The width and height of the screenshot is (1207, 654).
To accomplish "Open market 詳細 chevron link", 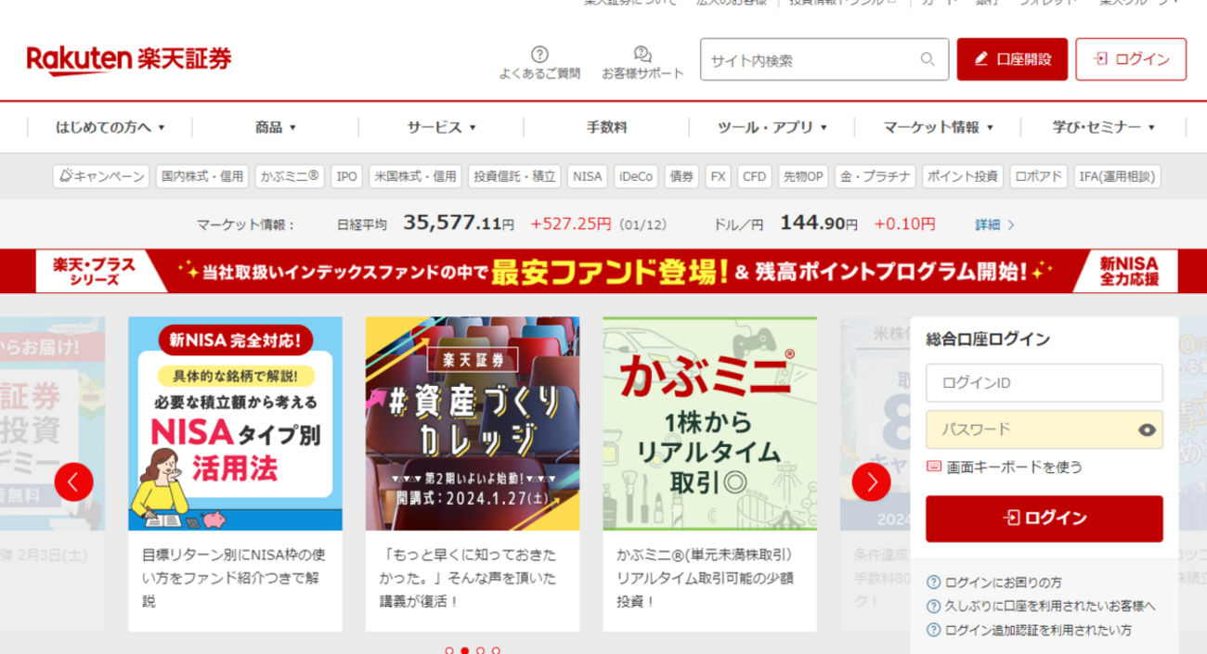I will (994, 224).
